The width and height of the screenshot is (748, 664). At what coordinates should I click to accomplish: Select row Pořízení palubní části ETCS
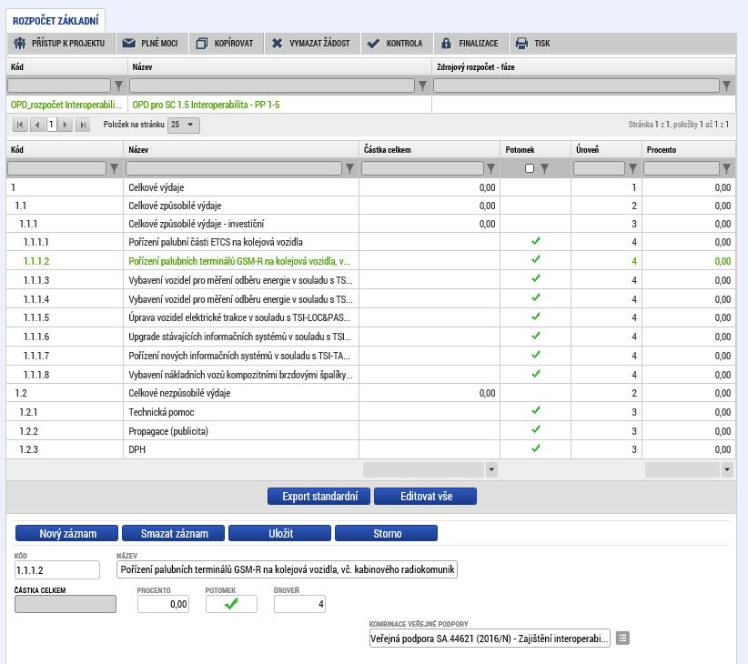click(370, 242)
